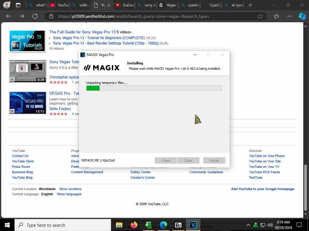Go back with the browser back arrow

click(x=8, y=16)
